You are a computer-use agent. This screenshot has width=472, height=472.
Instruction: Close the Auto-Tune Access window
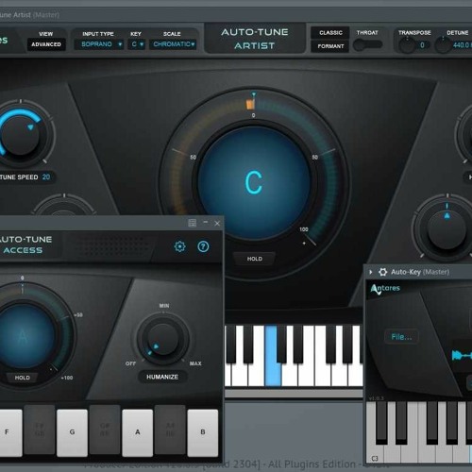217,223
